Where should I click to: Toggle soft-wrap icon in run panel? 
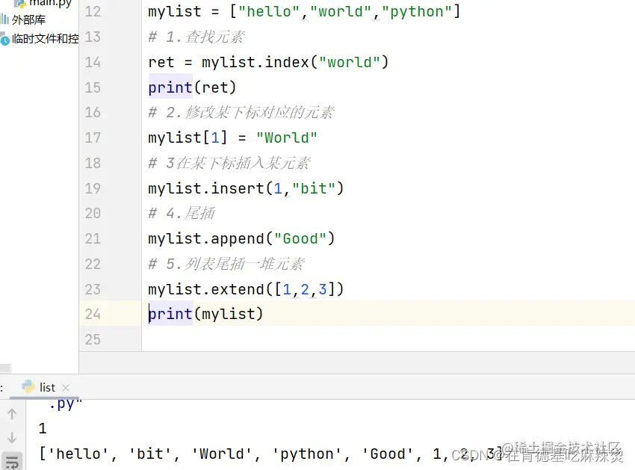tap(12, 462)
